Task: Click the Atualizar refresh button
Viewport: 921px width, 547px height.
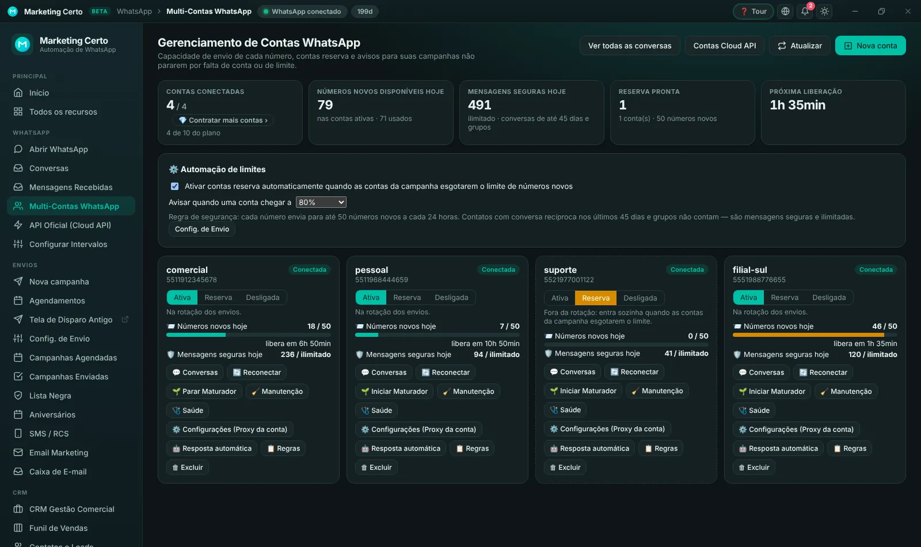Action: click(x=800, y=46)
